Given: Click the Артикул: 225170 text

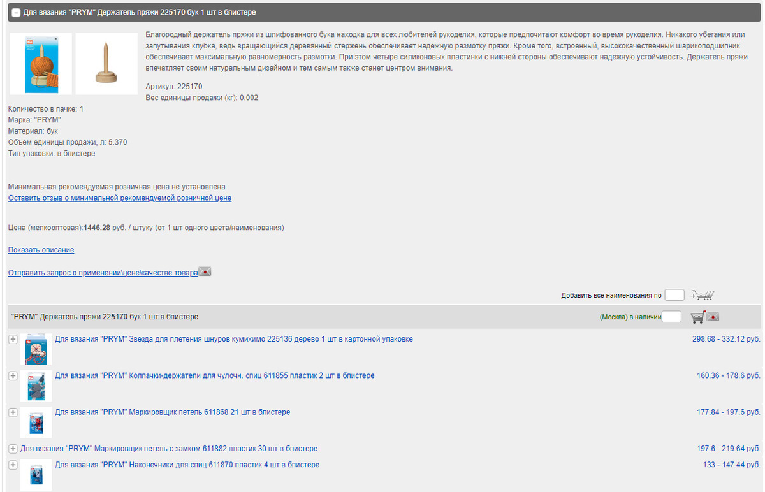Looking at the screenshot, I should (174, 87).
